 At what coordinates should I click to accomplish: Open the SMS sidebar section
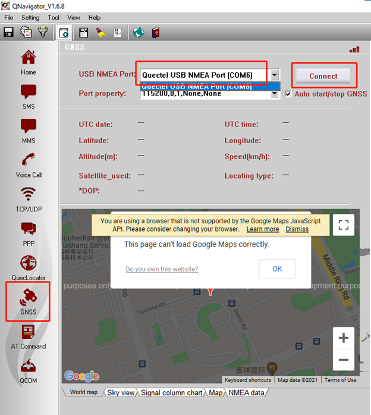click(x=29, y=97)
